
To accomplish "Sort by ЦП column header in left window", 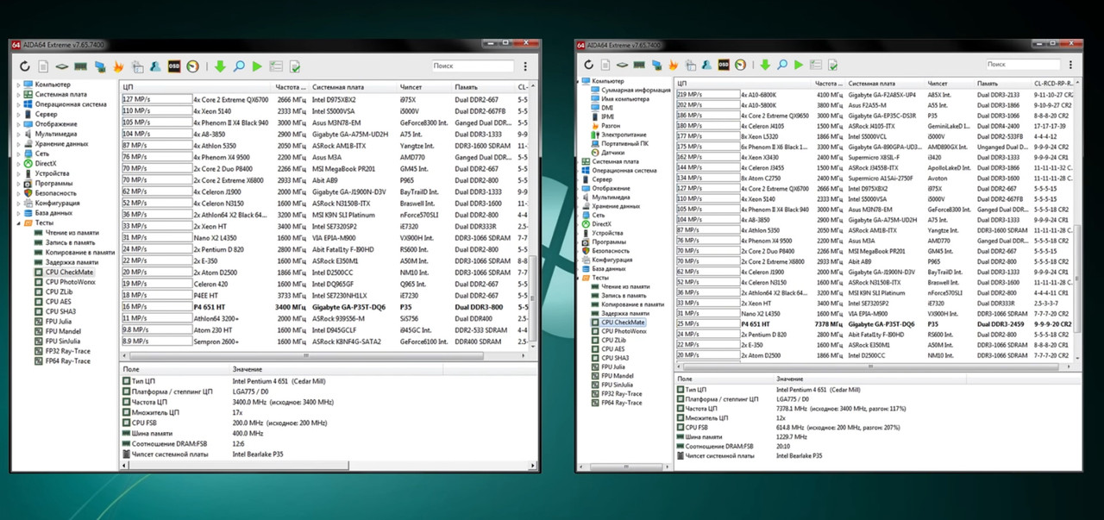I will tap(197, 87).
